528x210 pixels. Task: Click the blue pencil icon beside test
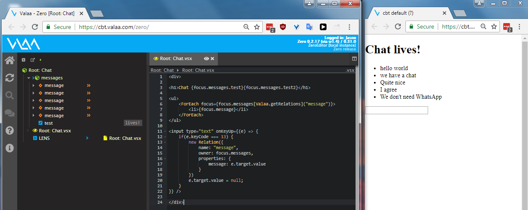(40, 123)
